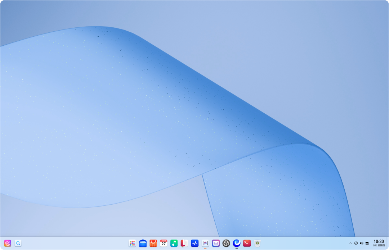Open the Calendar showing 27
The image size is (389, 250).
164,243
